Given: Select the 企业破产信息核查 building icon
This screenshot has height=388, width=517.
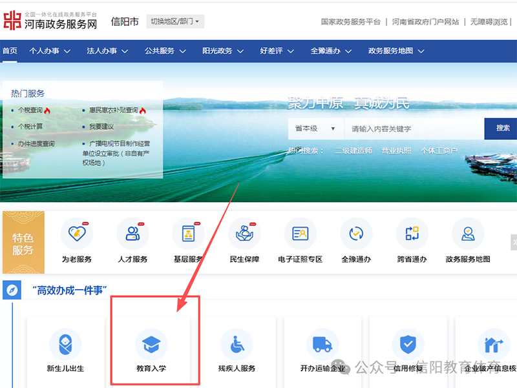Looking at the screenshot, I should click(494, 345).
